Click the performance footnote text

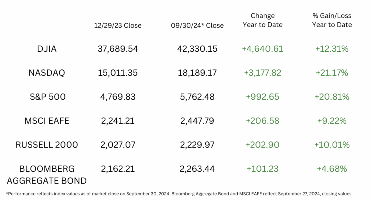pos(179,194)
